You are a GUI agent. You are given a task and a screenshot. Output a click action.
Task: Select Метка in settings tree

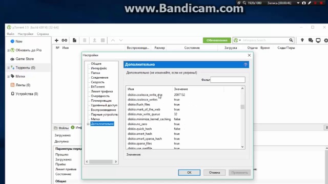[95, 119]
